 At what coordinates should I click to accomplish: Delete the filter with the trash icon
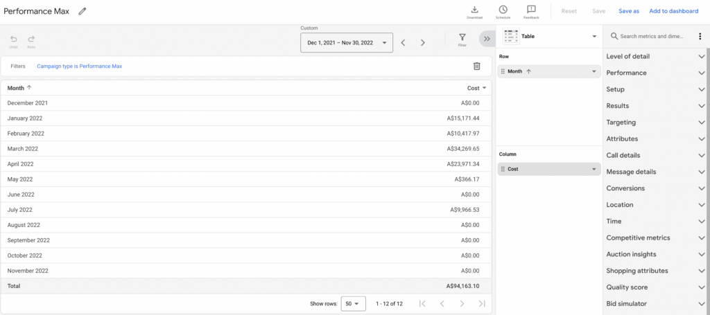click(x=476, y=66)
